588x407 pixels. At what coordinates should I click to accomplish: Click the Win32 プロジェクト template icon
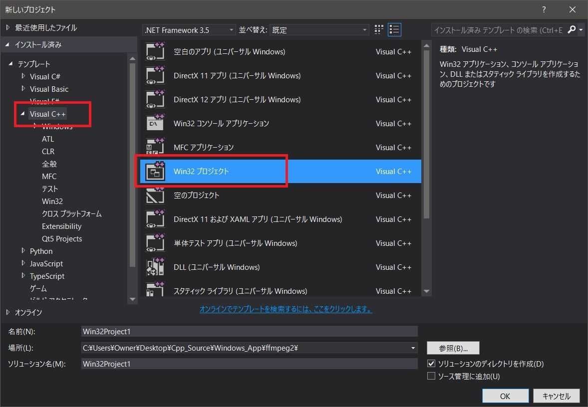coord(155,171)
